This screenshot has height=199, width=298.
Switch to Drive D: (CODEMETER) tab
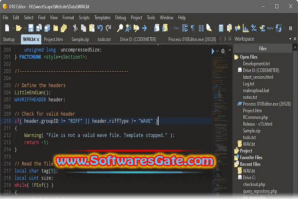(138, 39)
